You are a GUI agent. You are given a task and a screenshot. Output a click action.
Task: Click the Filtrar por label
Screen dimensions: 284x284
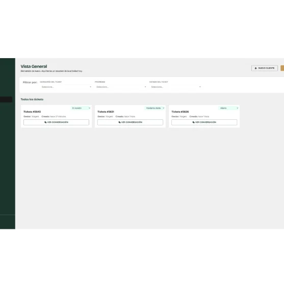30,83
